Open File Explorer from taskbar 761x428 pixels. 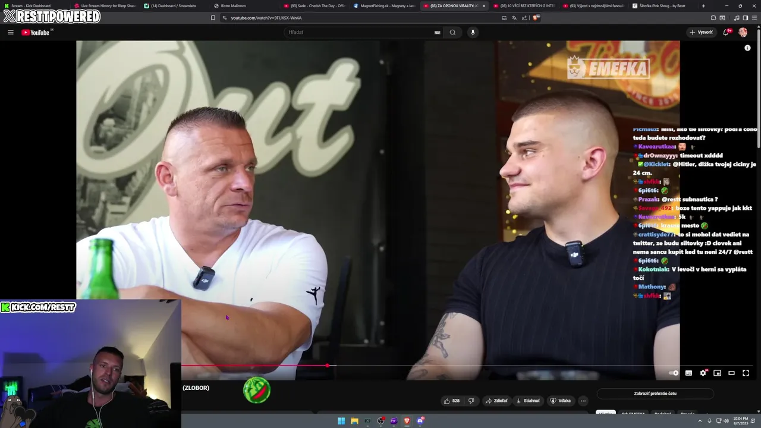pos(354,421)
